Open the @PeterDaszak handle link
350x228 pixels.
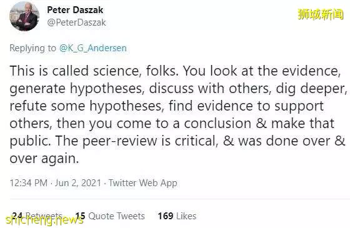(76, 22)
